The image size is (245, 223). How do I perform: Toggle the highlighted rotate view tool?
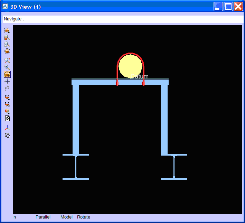point(7,74)
